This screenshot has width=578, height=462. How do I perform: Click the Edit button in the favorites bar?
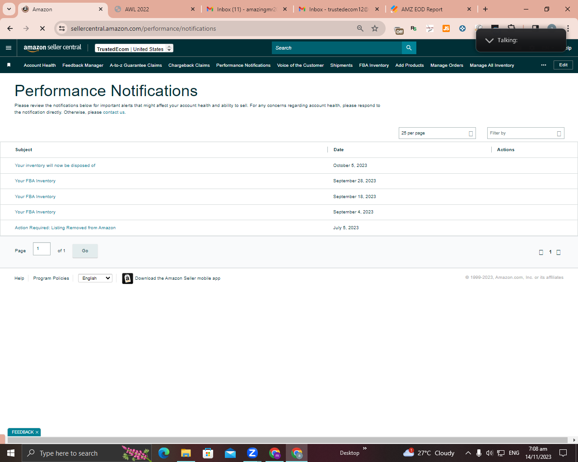click(564, 65)
